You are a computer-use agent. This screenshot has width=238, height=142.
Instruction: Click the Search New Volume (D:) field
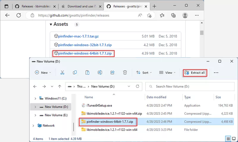tap(190, 86)
